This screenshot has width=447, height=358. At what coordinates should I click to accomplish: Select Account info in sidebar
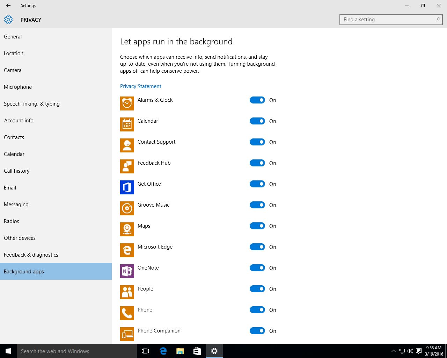(56, 120)
